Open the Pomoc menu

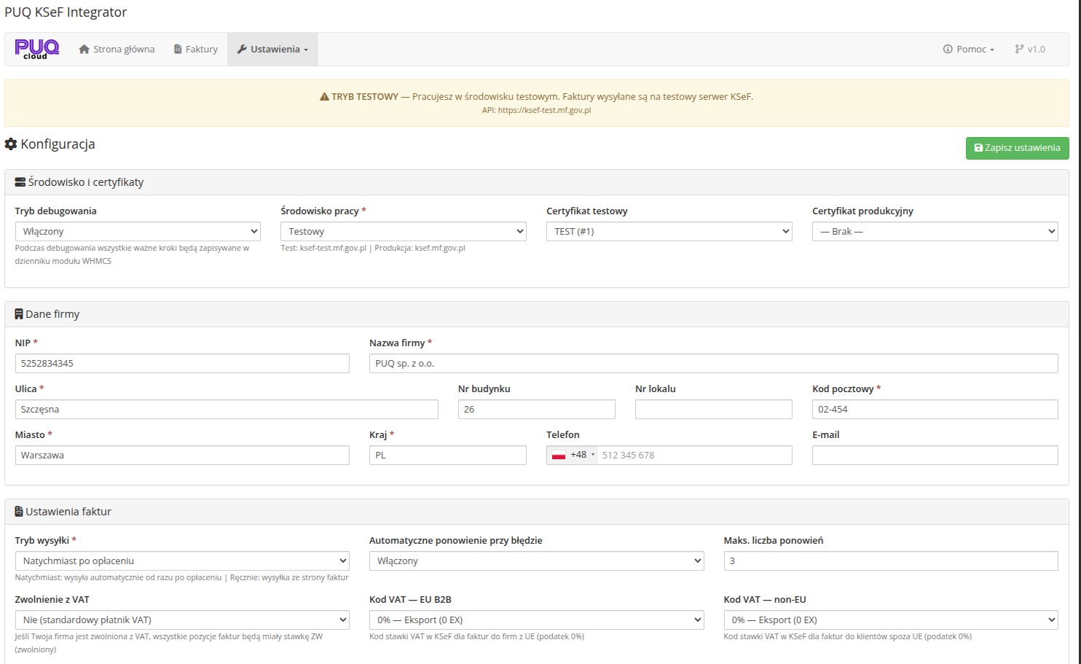[970, 50]
